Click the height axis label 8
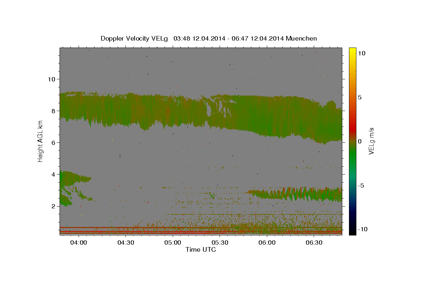 54,111
